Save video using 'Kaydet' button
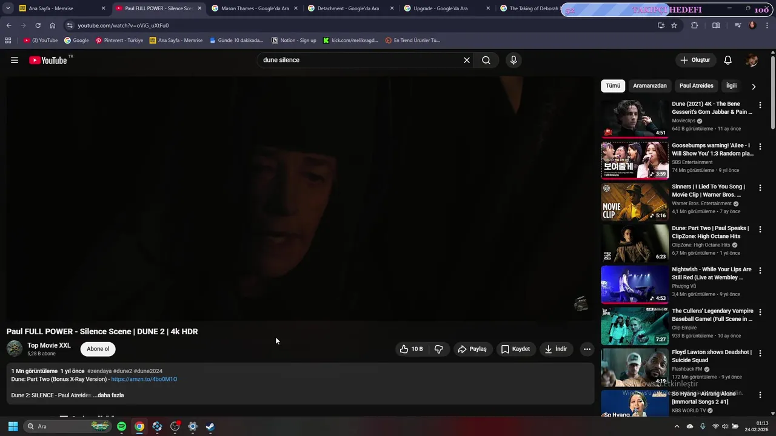Screen dimensions: 776x436 coord(515,349)
